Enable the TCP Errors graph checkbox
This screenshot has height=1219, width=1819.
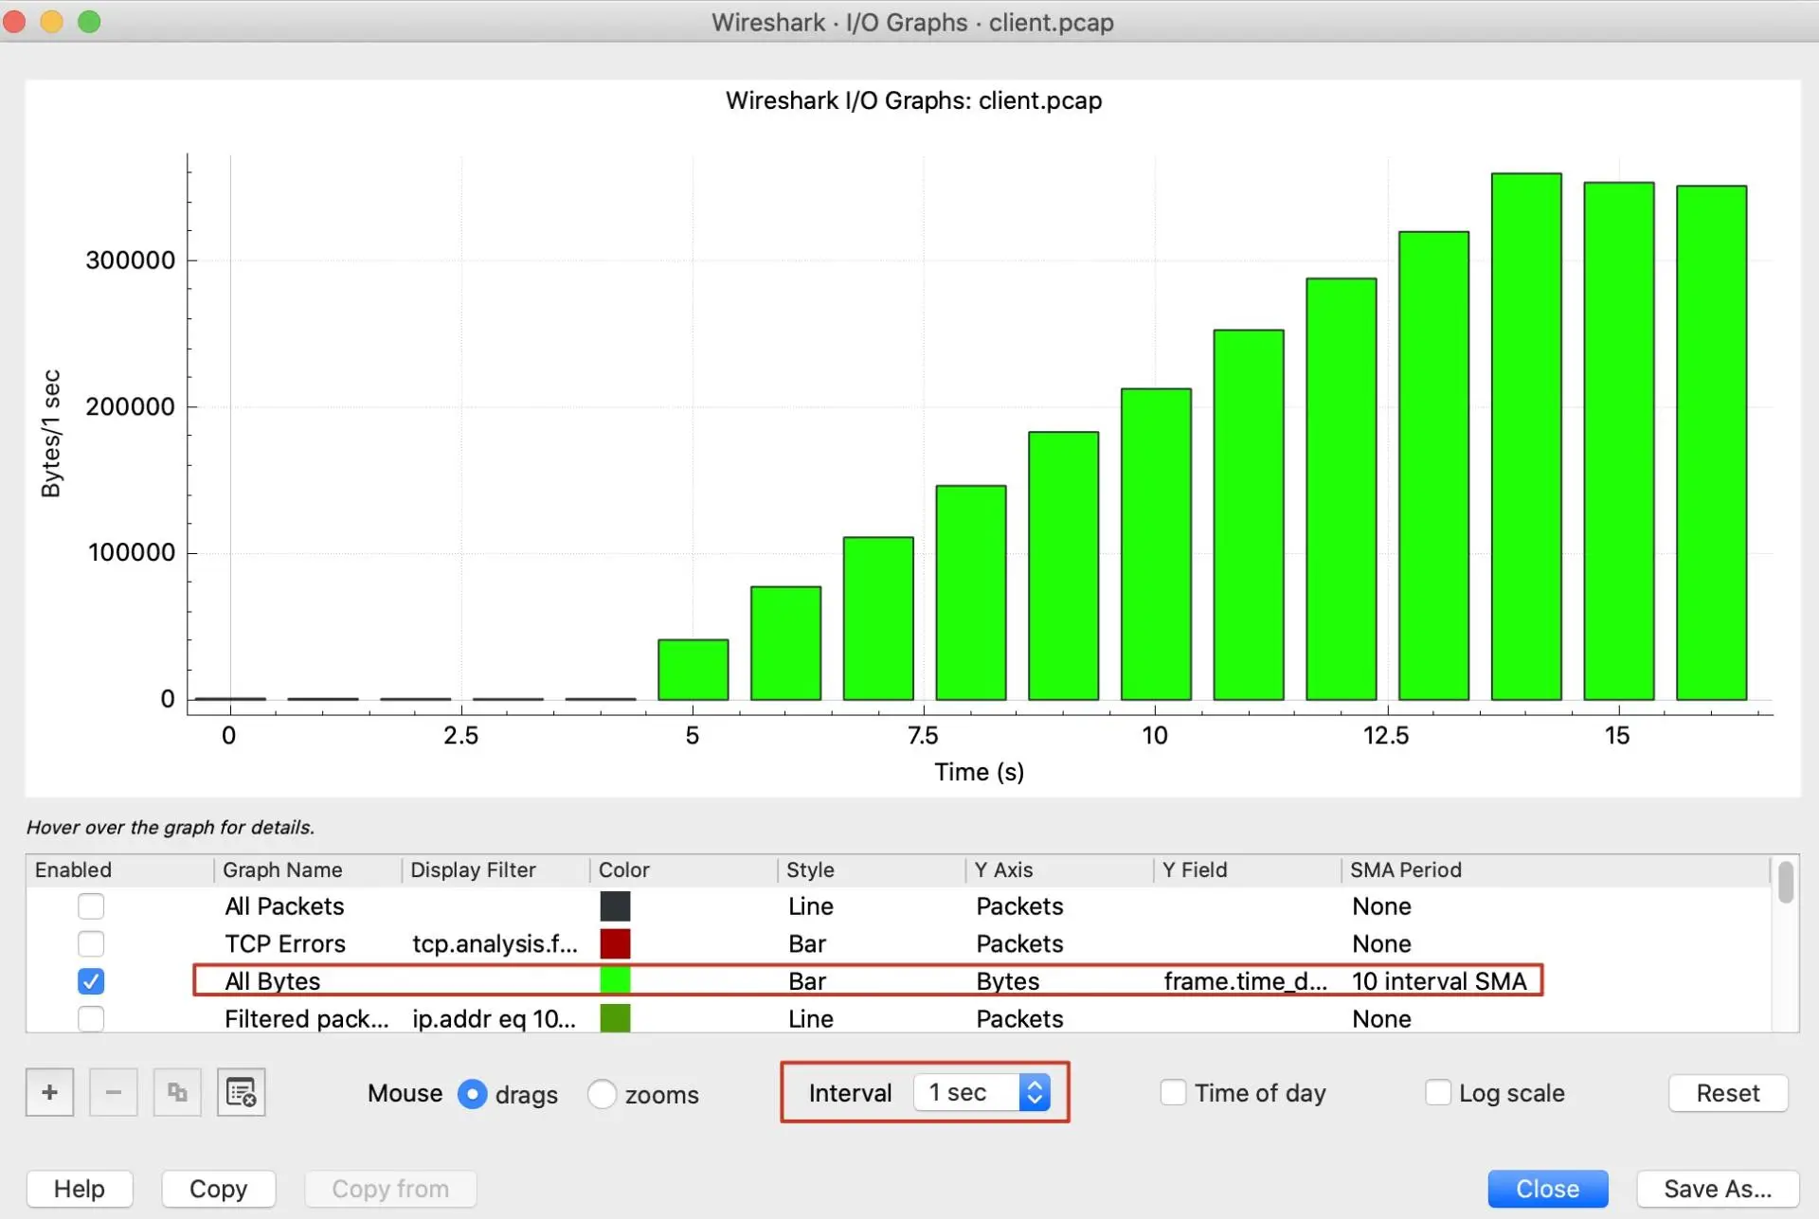(93, 942)
